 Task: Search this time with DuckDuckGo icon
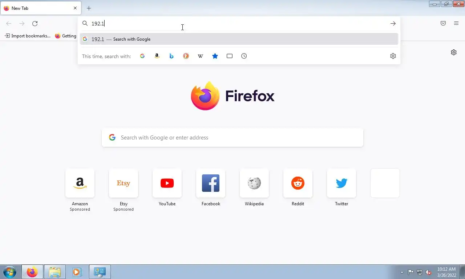186,56
